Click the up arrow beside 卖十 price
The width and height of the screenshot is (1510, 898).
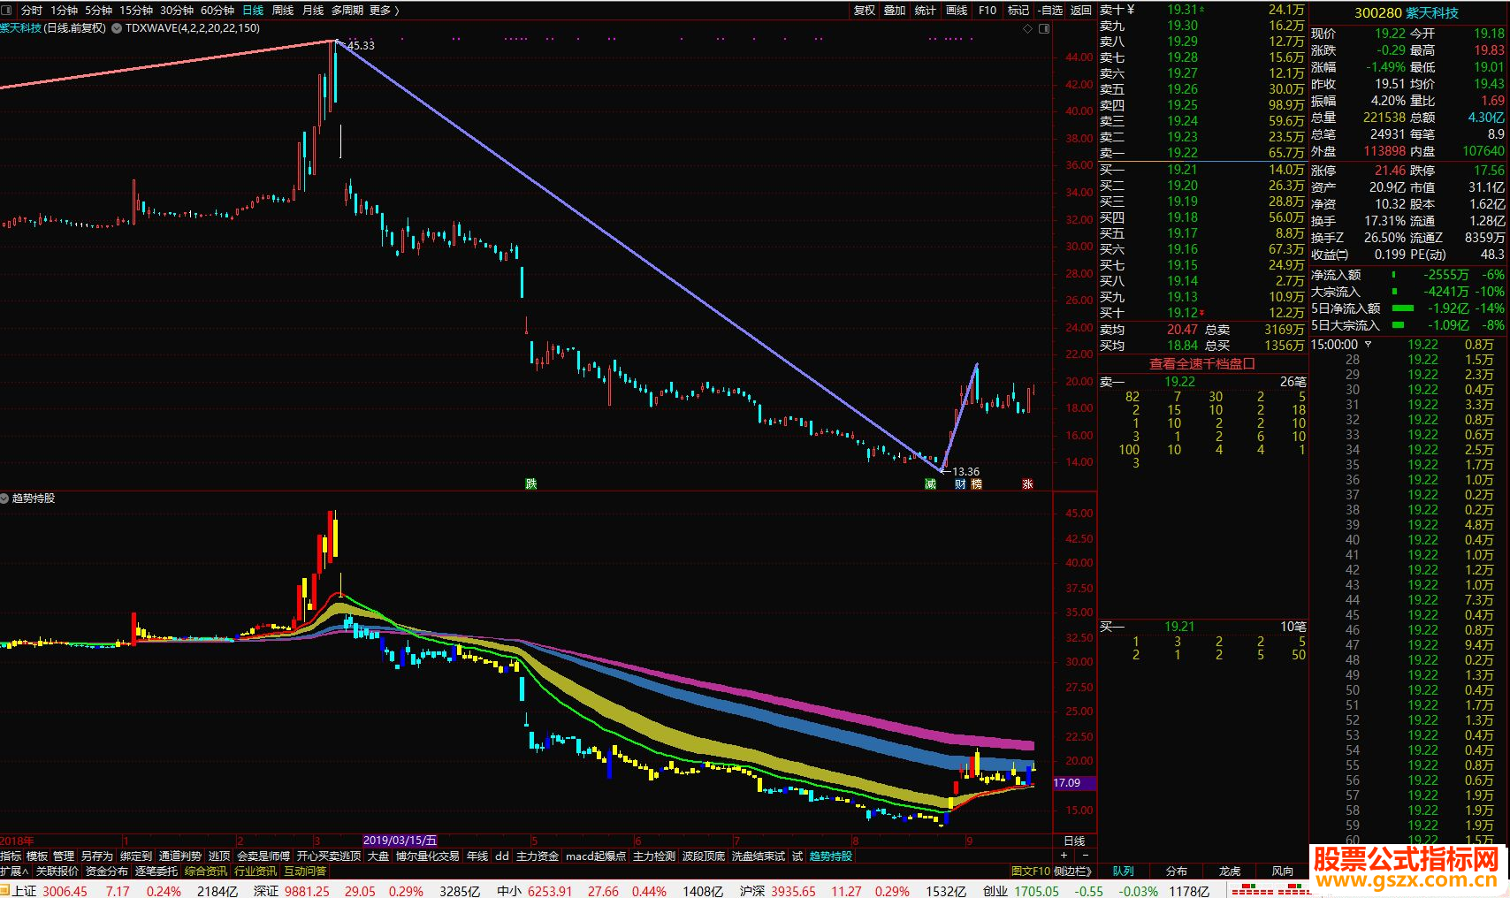1201,10
